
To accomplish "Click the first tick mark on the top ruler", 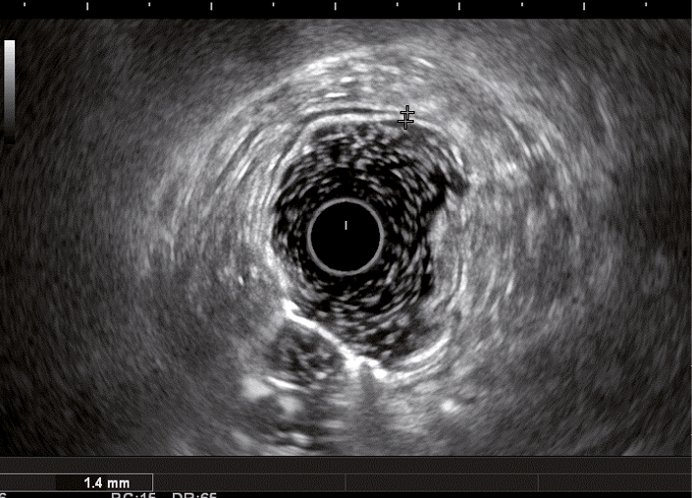I will (x=26, y=6).
